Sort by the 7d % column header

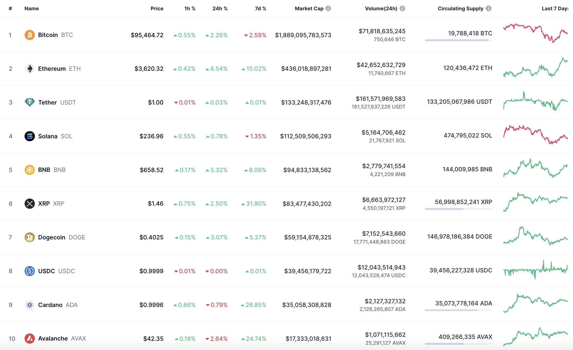[x=260, y=8]
